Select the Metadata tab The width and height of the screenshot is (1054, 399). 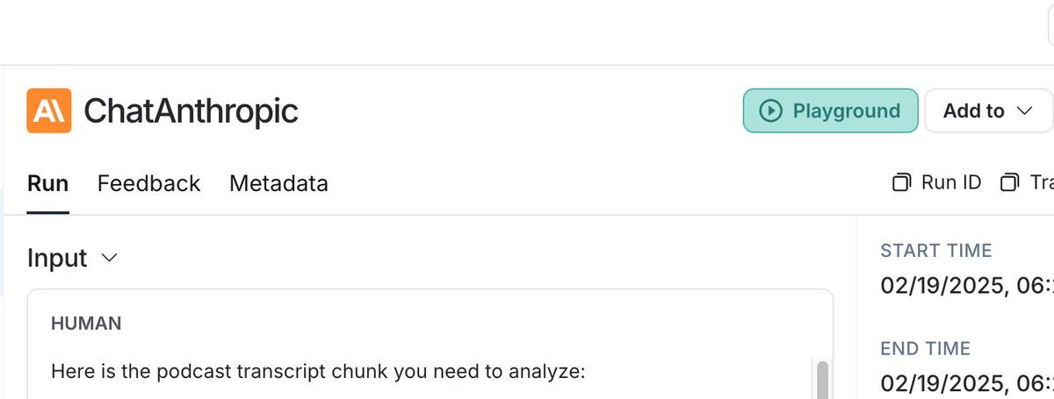[x=278, y=183]
